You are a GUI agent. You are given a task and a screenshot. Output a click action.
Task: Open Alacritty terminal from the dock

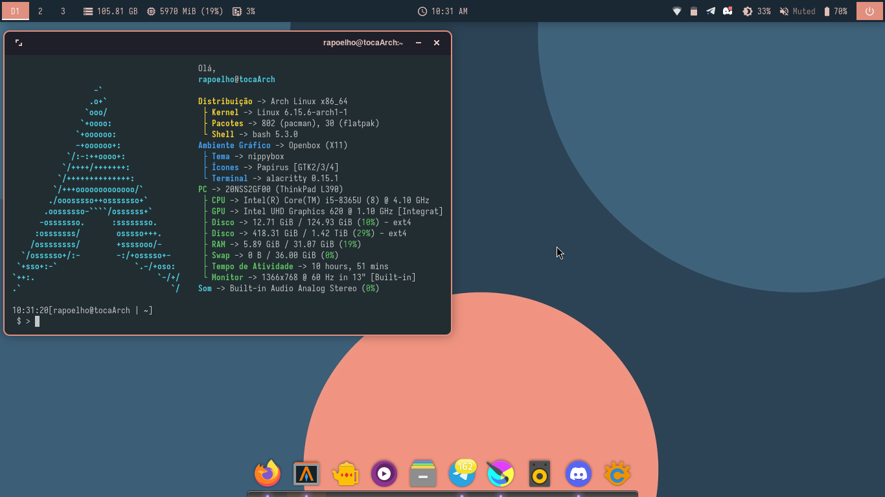point(306,474)
